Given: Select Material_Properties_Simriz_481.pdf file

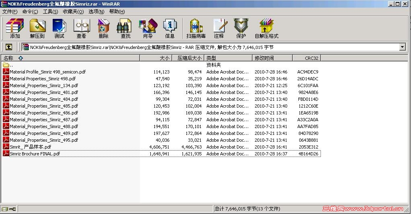Looking at the screenshot, I should 44,92.
